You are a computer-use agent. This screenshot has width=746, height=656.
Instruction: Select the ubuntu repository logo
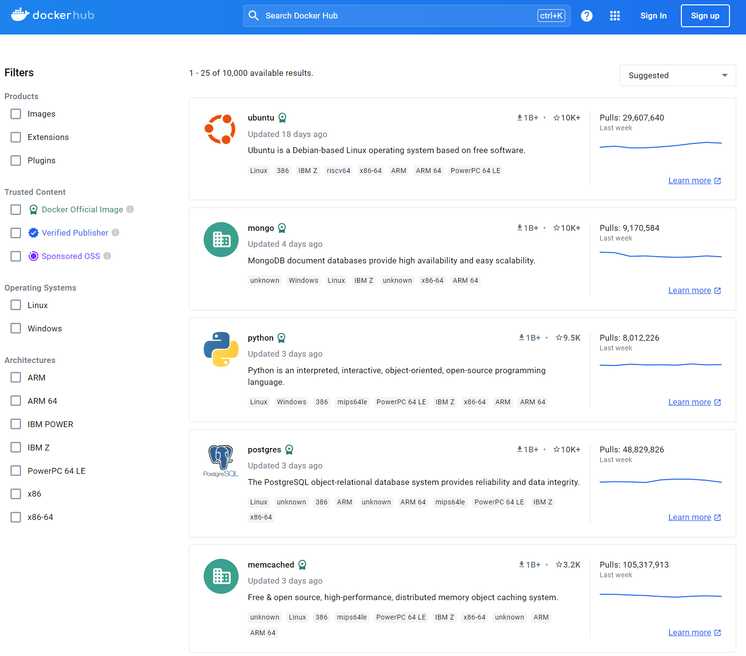point(220,129)
